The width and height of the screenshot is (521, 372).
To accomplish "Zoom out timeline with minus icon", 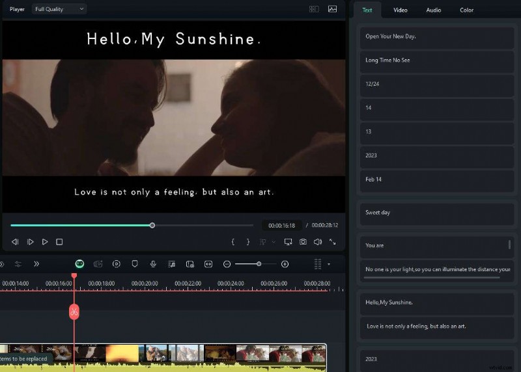I will coord(227,264).
